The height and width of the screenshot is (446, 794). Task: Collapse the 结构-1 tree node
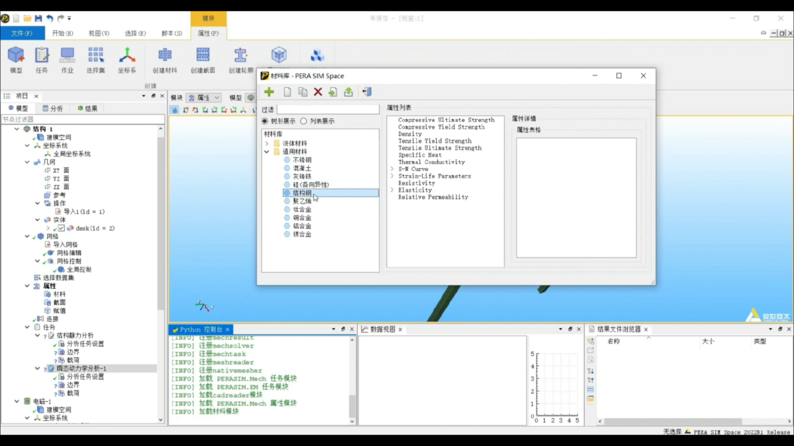[17, 129]
